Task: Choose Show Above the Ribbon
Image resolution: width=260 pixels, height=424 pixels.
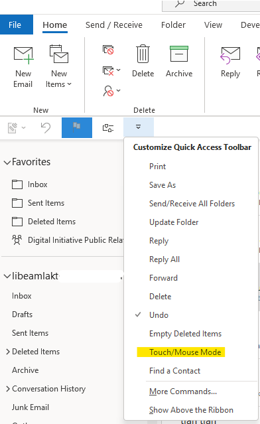Action: [190, 410]
